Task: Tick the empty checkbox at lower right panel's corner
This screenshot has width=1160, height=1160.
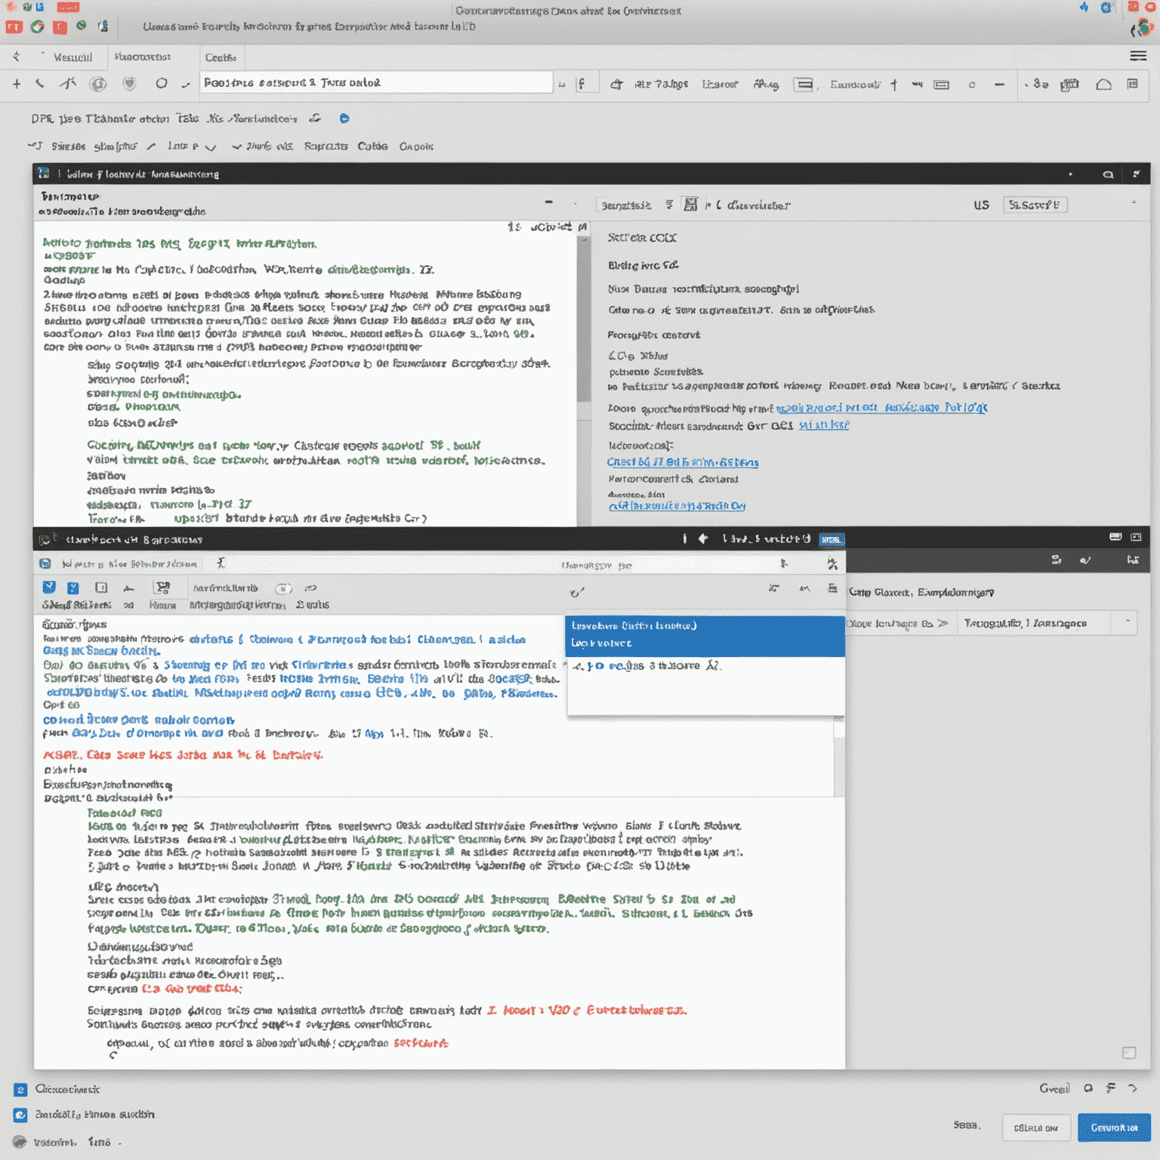Action: 1129,1053
